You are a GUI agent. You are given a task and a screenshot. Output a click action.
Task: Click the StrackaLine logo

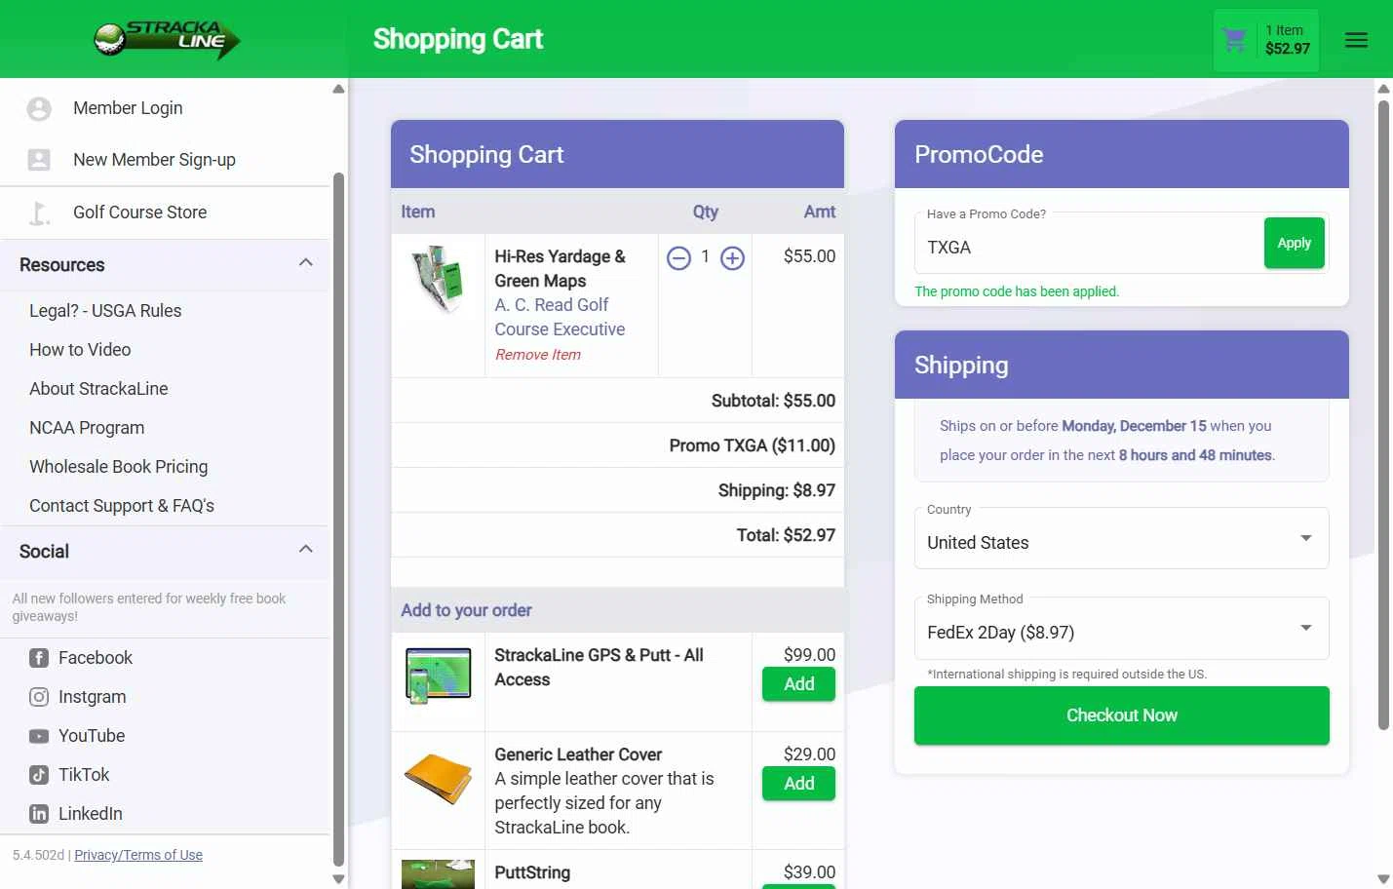tap(167, 39)
